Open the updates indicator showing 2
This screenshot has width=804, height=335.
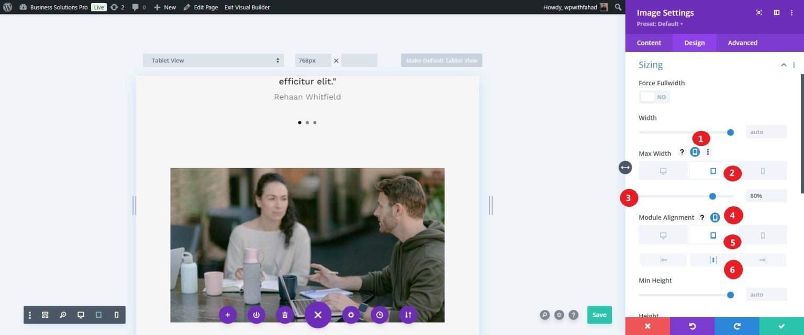point(117,7)
